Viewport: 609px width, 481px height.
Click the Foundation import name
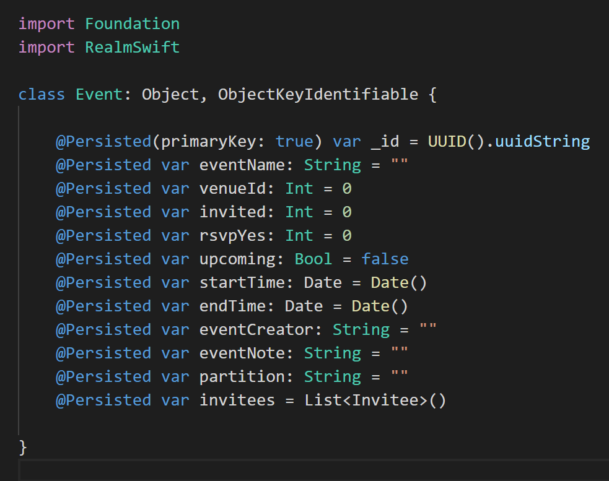pos(132,24)
